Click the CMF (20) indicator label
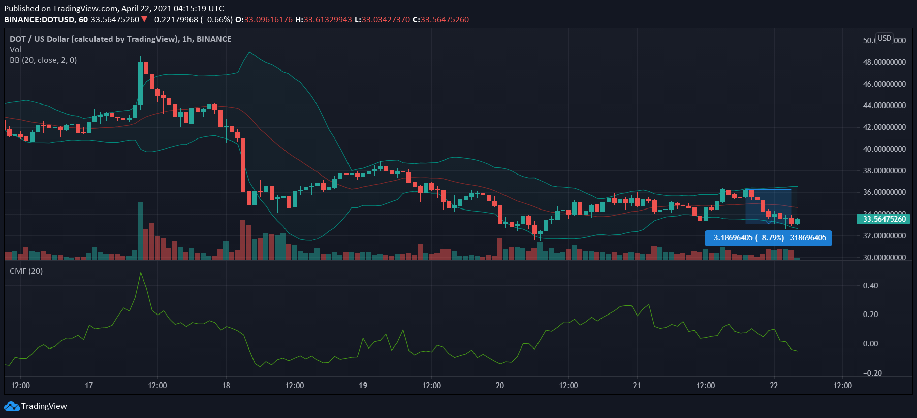 [26, 271]
